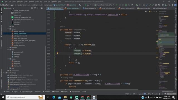Collapse the Gradle Scripts node

(x=4, y=73)
